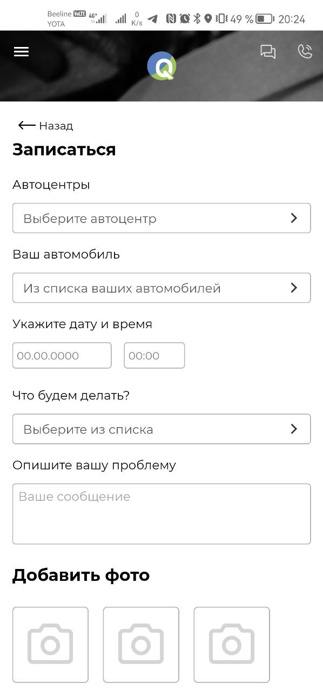Add photo using third camera placeholder
The image size is (323, 691).
232,645
